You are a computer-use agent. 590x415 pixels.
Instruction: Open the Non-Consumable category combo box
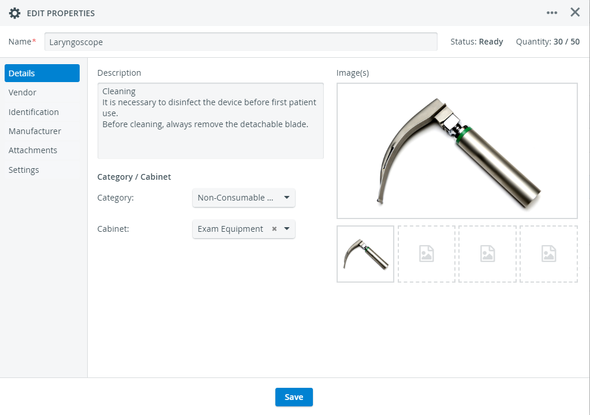(x=244, y=198)
